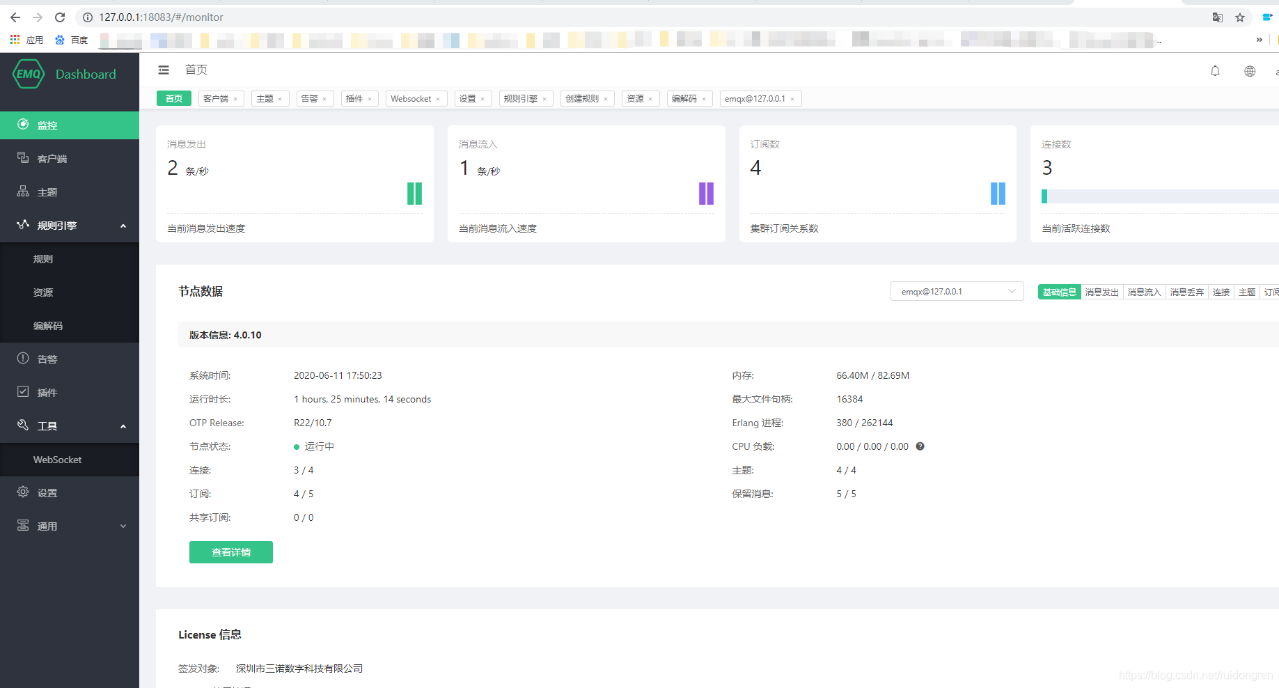Select the 消息丢弃 node data tab
Screen dimensions: 1279x688
(1187, 292)
